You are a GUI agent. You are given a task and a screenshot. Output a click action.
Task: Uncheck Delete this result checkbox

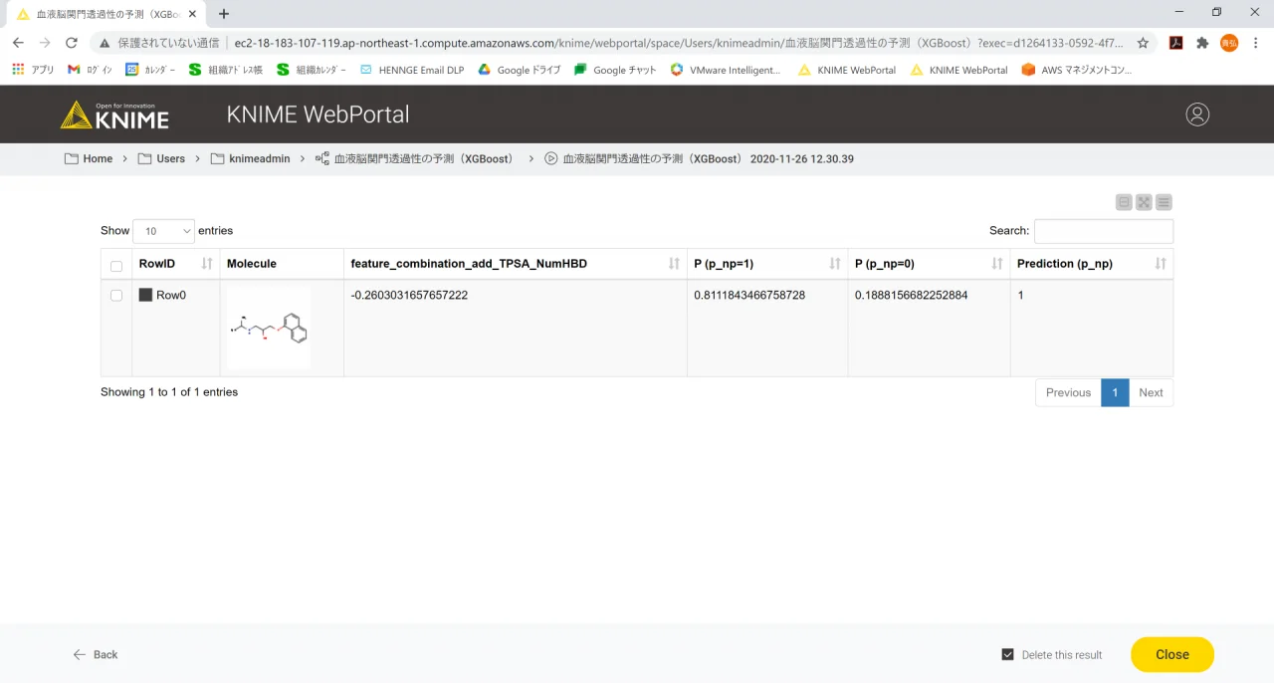(x=1007, y=654)
